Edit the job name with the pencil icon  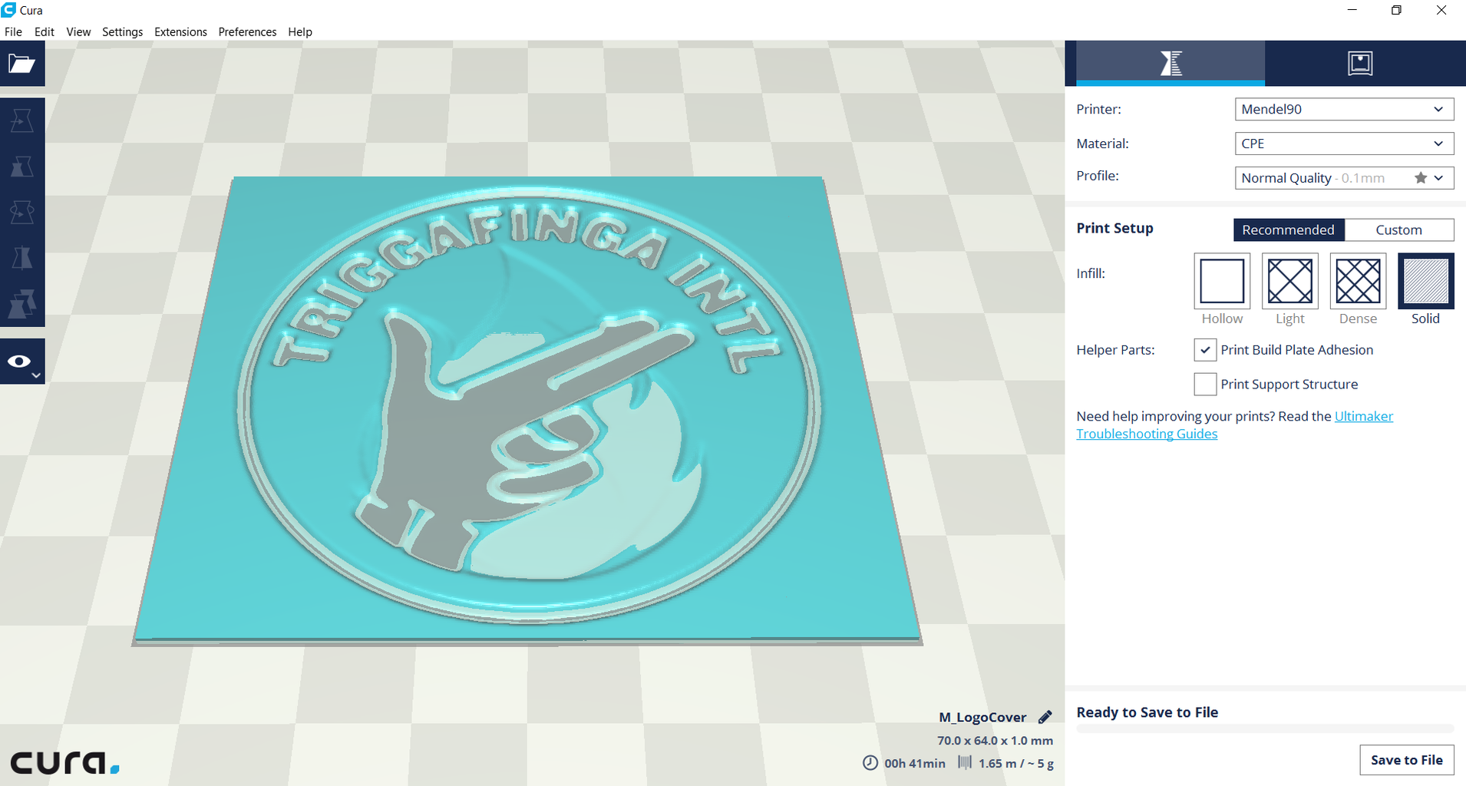point(1045,717)
